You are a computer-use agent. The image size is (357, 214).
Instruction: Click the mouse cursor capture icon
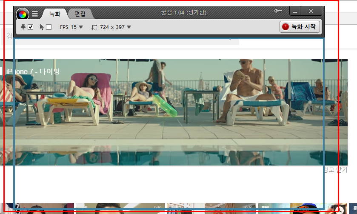click(42, 27)
